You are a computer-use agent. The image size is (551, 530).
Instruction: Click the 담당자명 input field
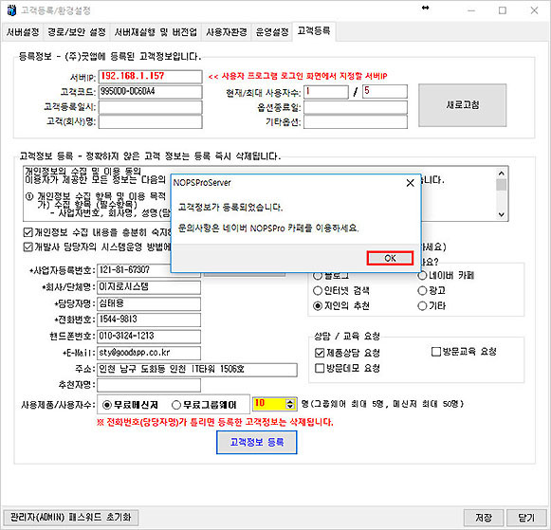pos(149,303)
